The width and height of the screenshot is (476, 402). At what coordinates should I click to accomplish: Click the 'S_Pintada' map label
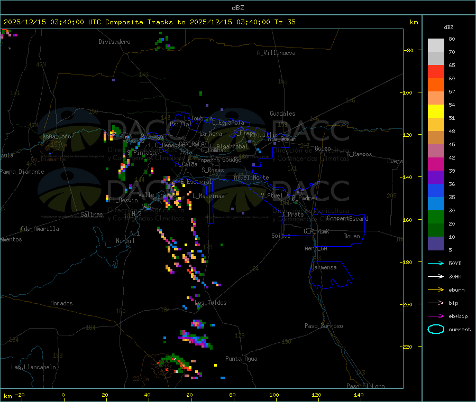(141, 153)
